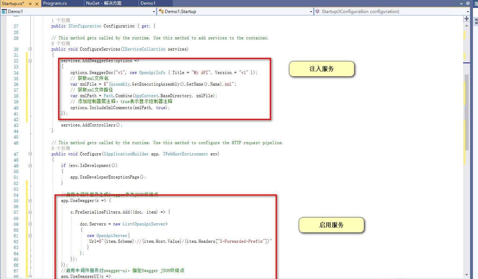This screenshot has width=478, height=279.
Task: Collapse the app.UseSwagger block
Action: coord(30,201)
